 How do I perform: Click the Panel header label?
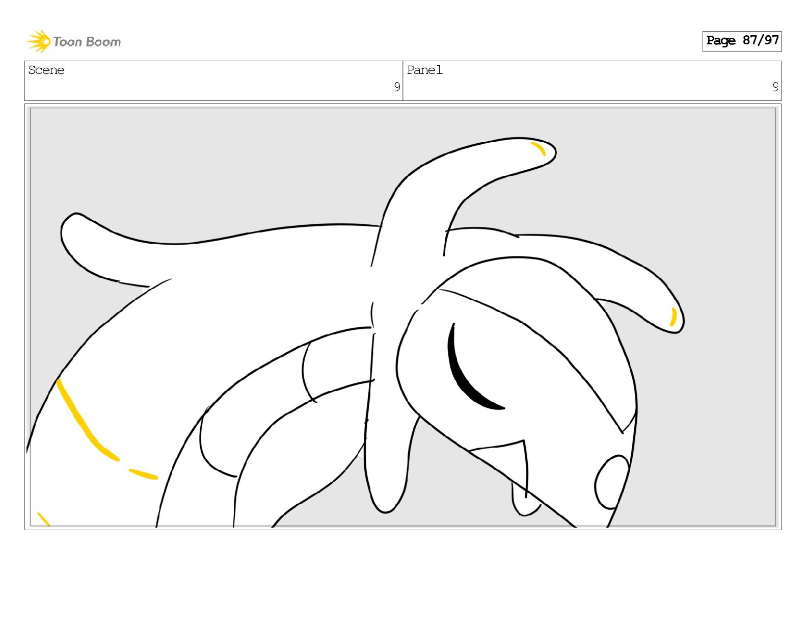pos(424,70)
